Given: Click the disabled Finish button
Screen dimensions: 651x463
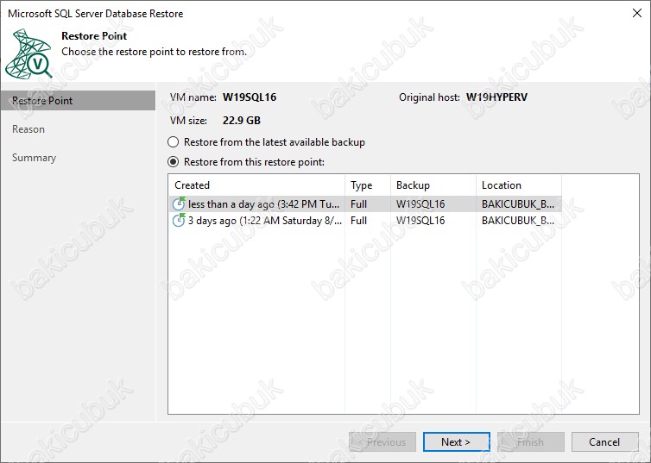Looking at the screenshot, I should (531, 441).
